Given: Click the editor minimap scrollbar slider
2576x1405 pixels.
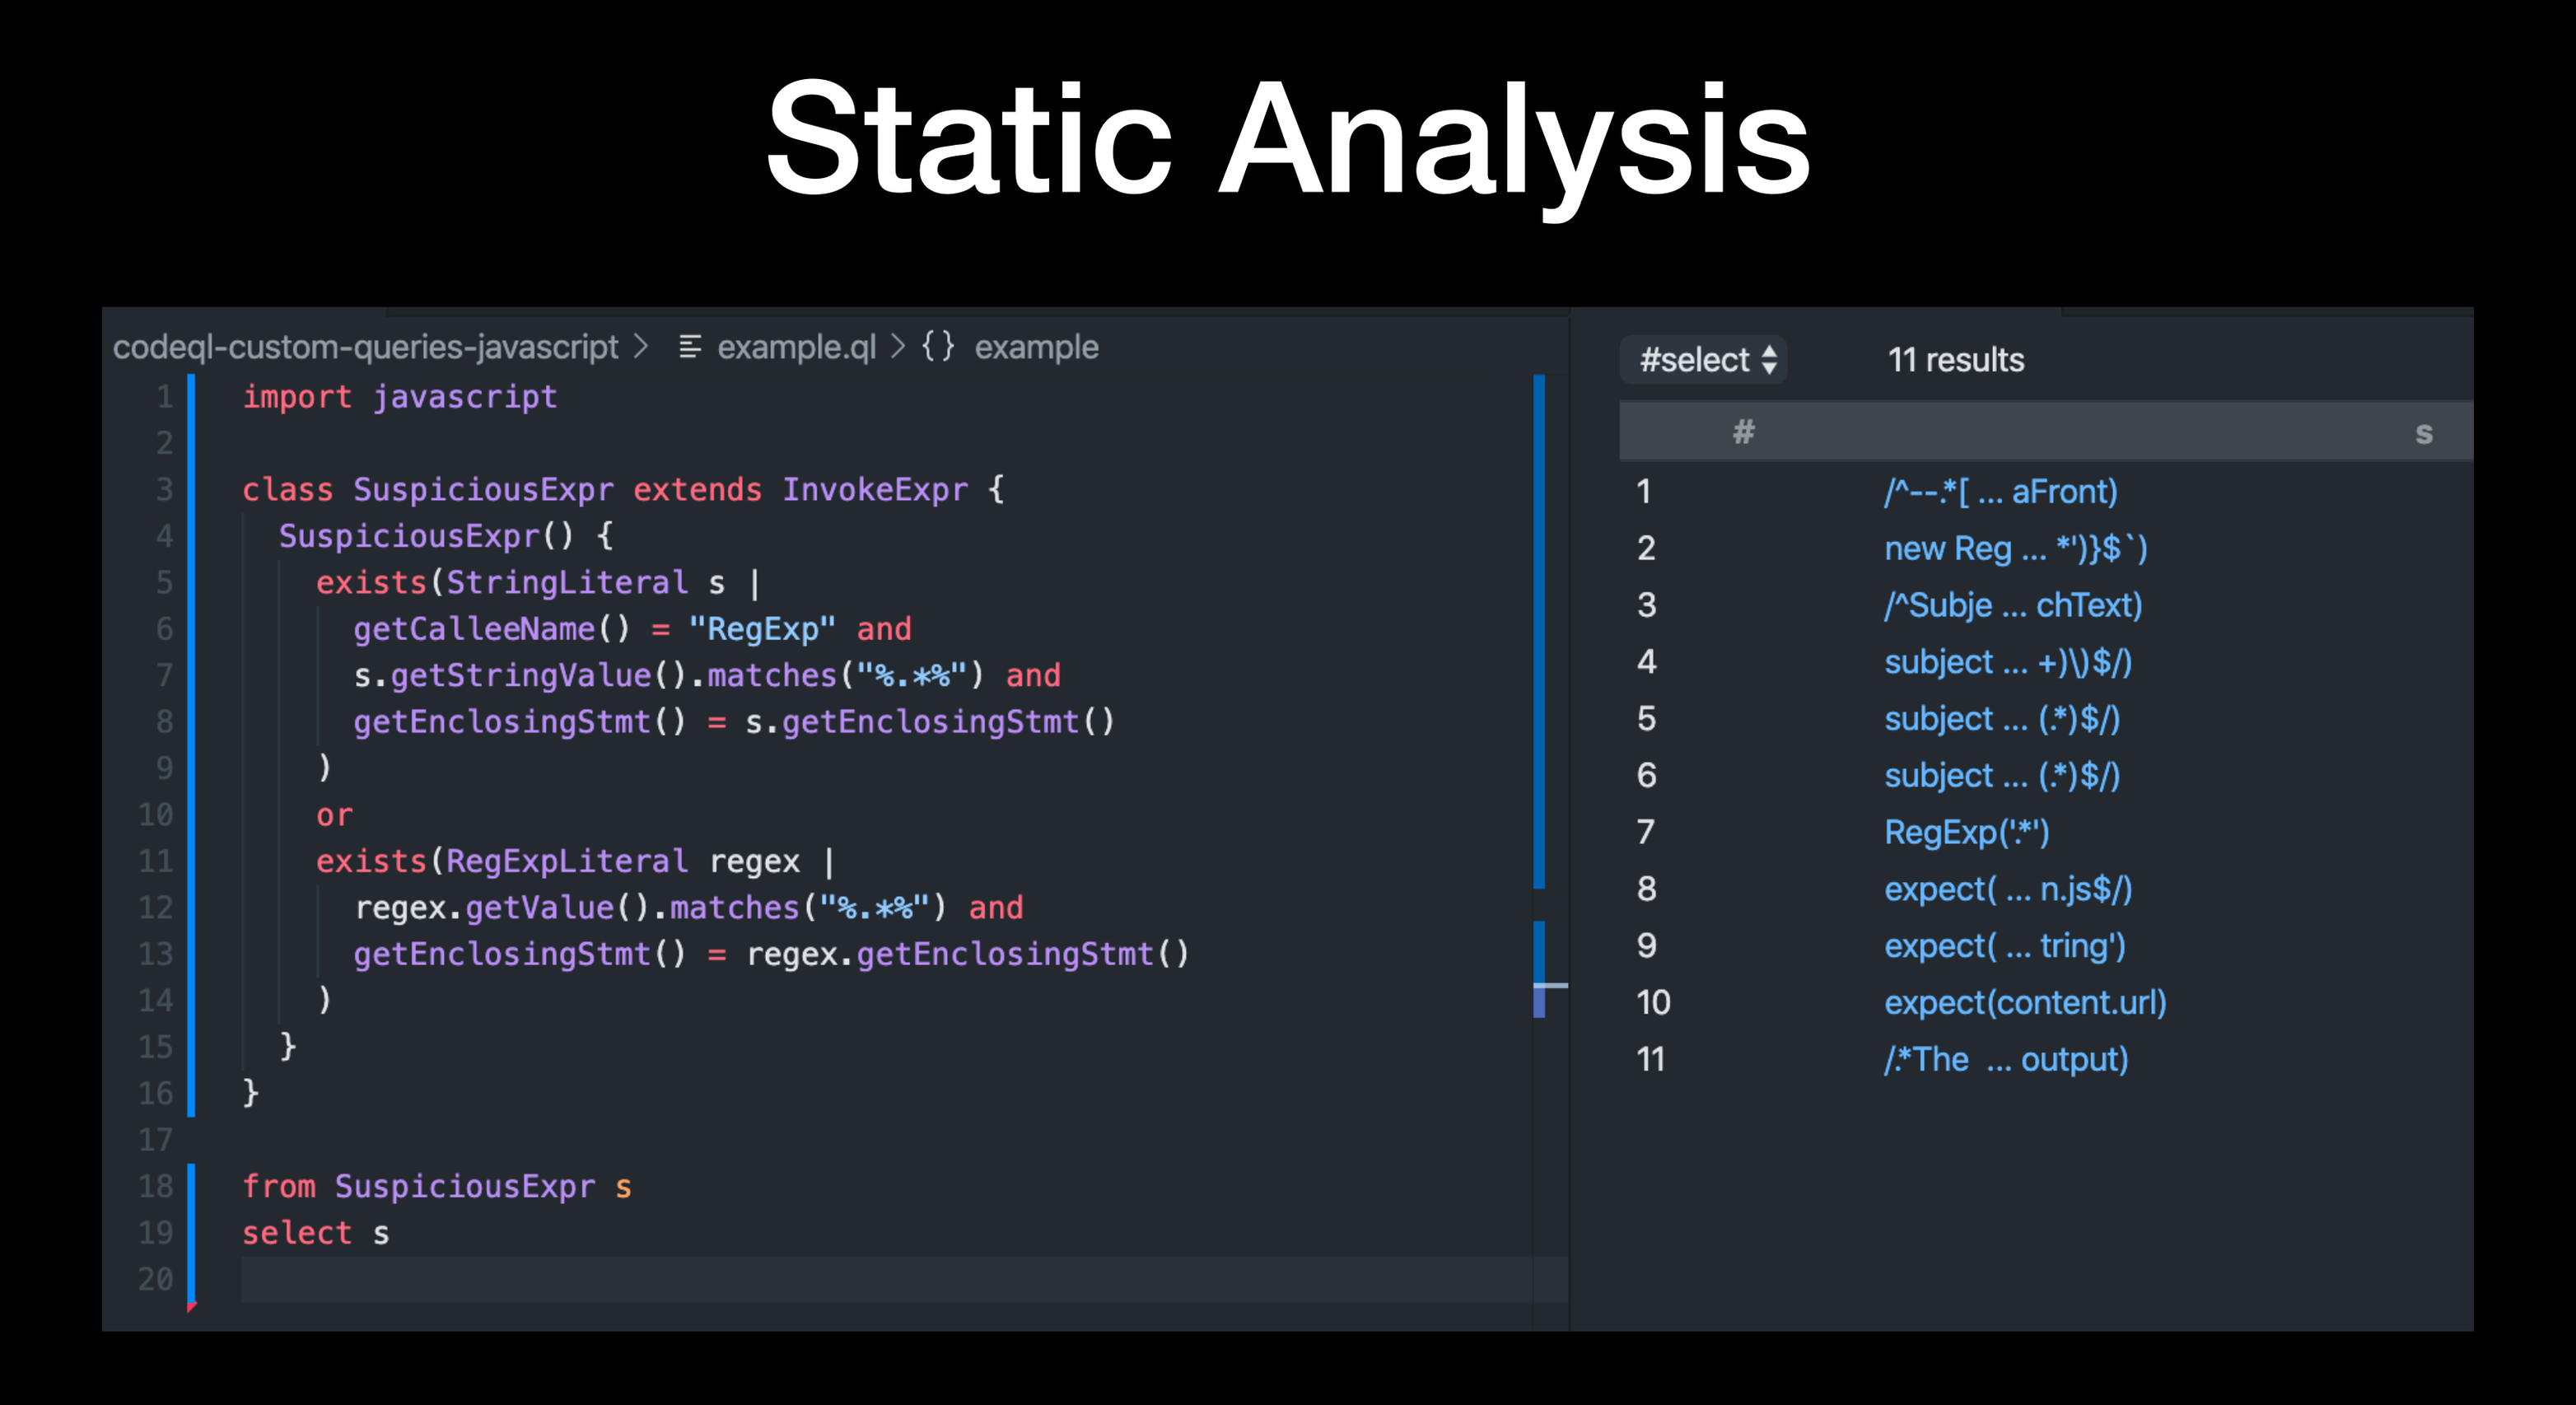Looking at the screenshot, I should click(x=1540, y=630).
